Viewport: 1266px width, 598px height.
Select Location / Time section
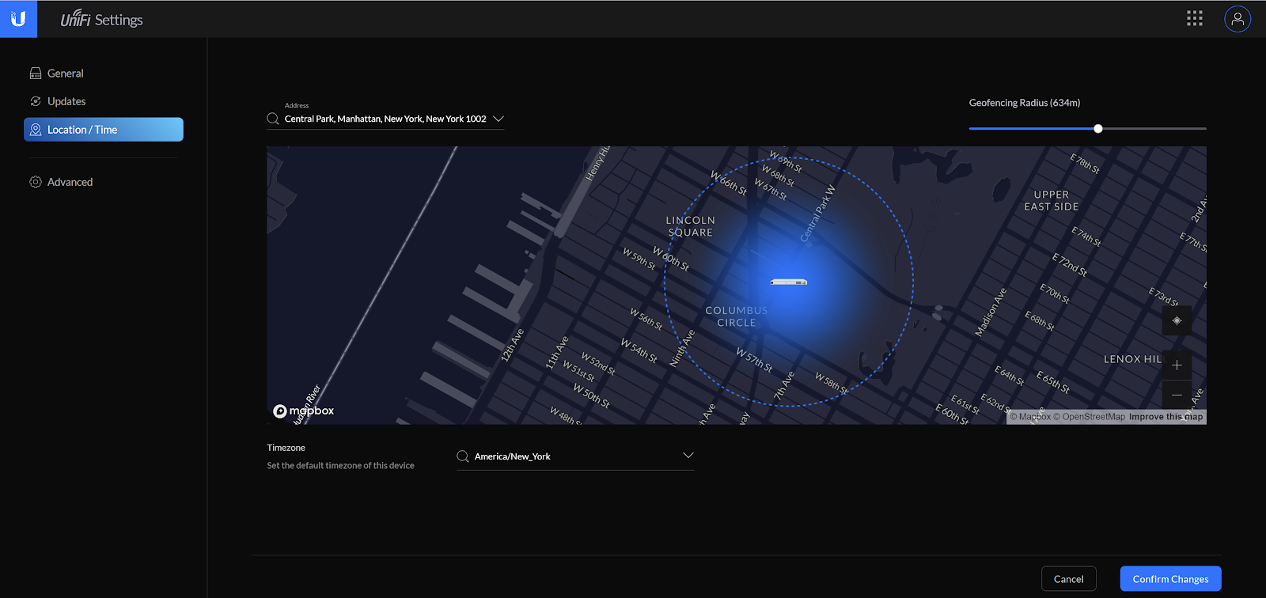(104, 130)
